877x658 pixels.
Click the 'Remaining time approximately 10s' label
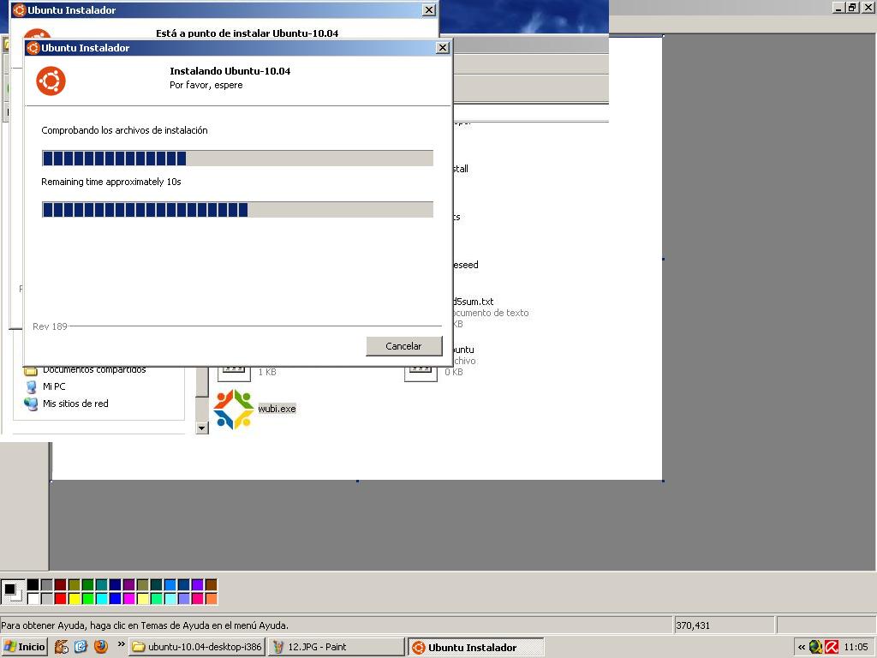pyautogui.click(x=111, y=182)
